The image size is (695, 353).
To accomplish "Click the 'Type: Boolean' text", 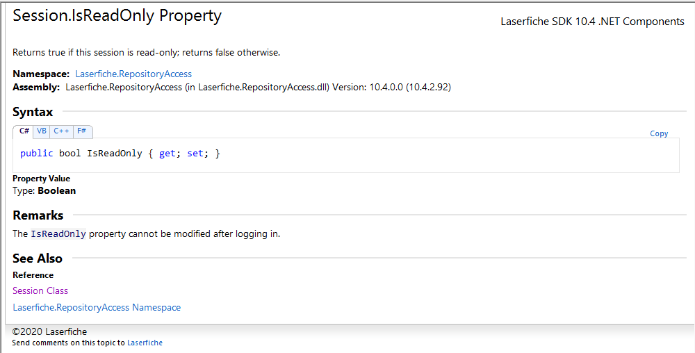I will click(44, 191).
